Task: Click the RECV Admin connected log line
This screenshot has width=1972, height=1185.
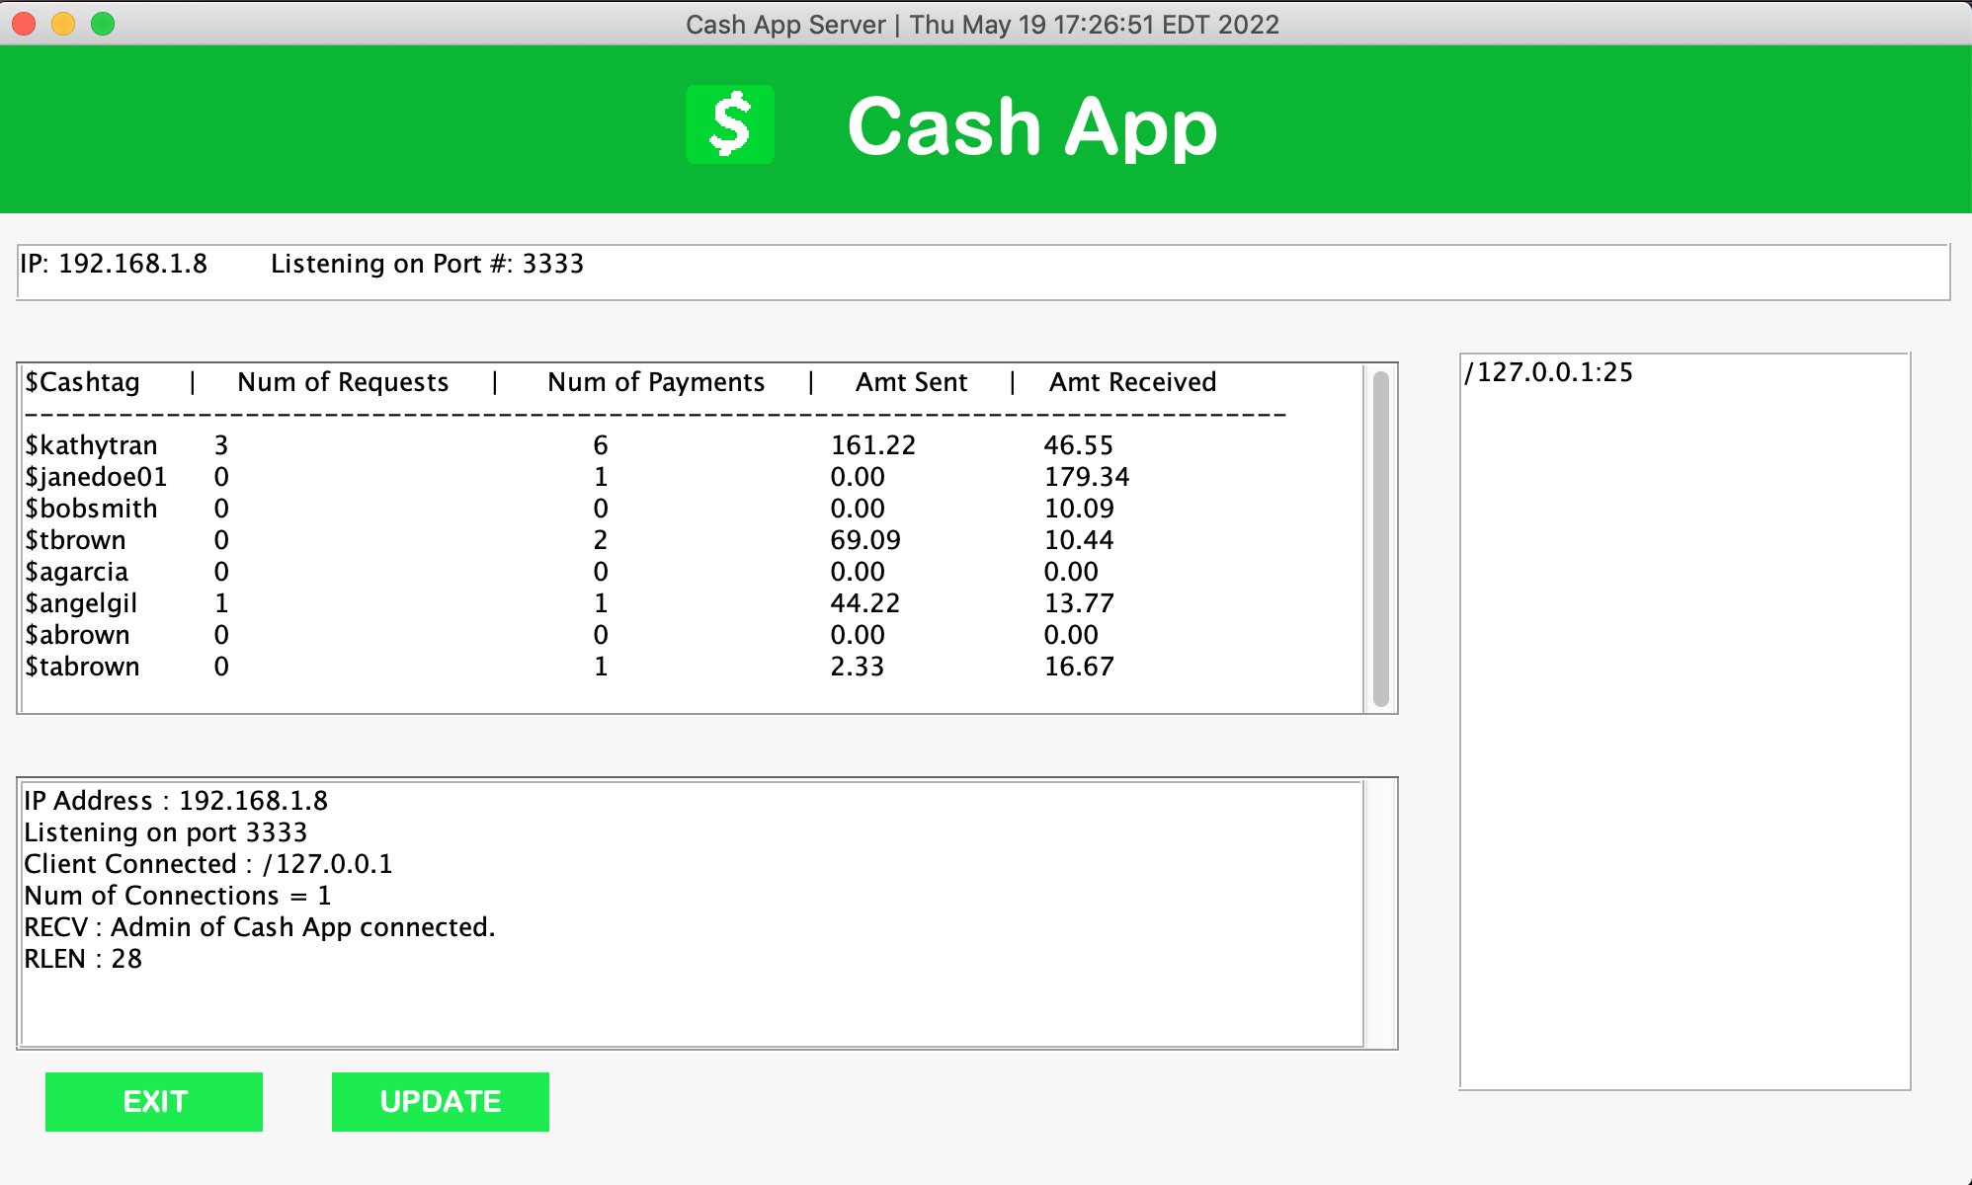Action: point(259,927)
